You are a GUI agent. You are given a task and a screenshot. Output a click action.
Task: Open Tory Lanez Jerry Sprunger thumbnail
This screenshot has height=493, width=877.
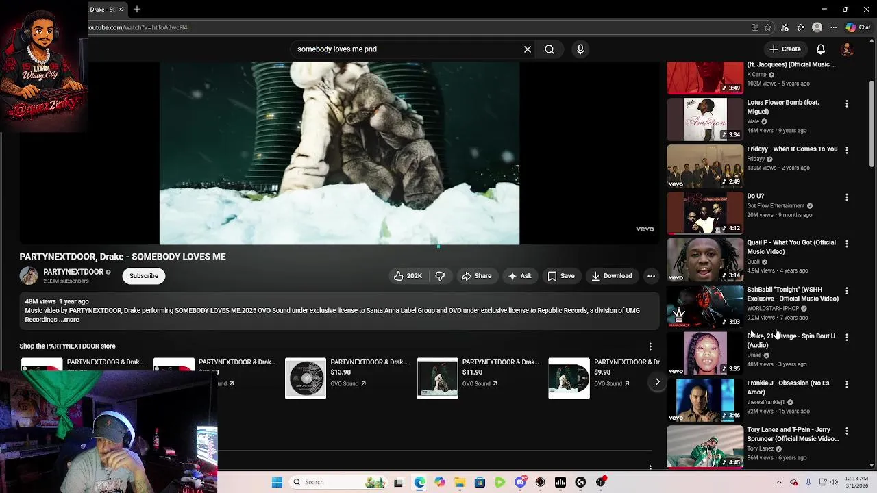[705, 447]
